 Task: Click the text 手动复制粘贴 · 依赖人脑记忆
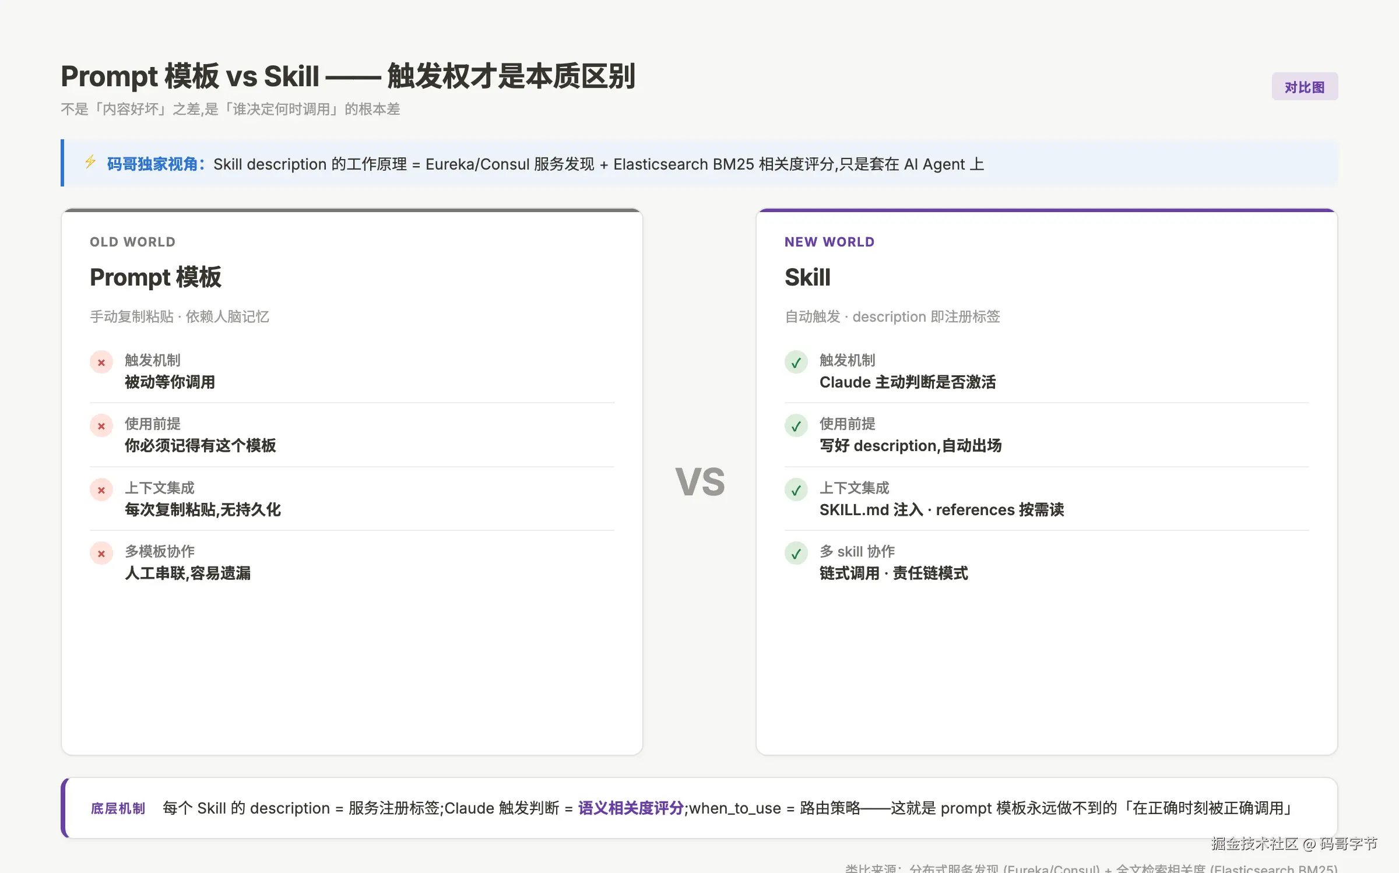pyautogui.click(x=180, y=316)
